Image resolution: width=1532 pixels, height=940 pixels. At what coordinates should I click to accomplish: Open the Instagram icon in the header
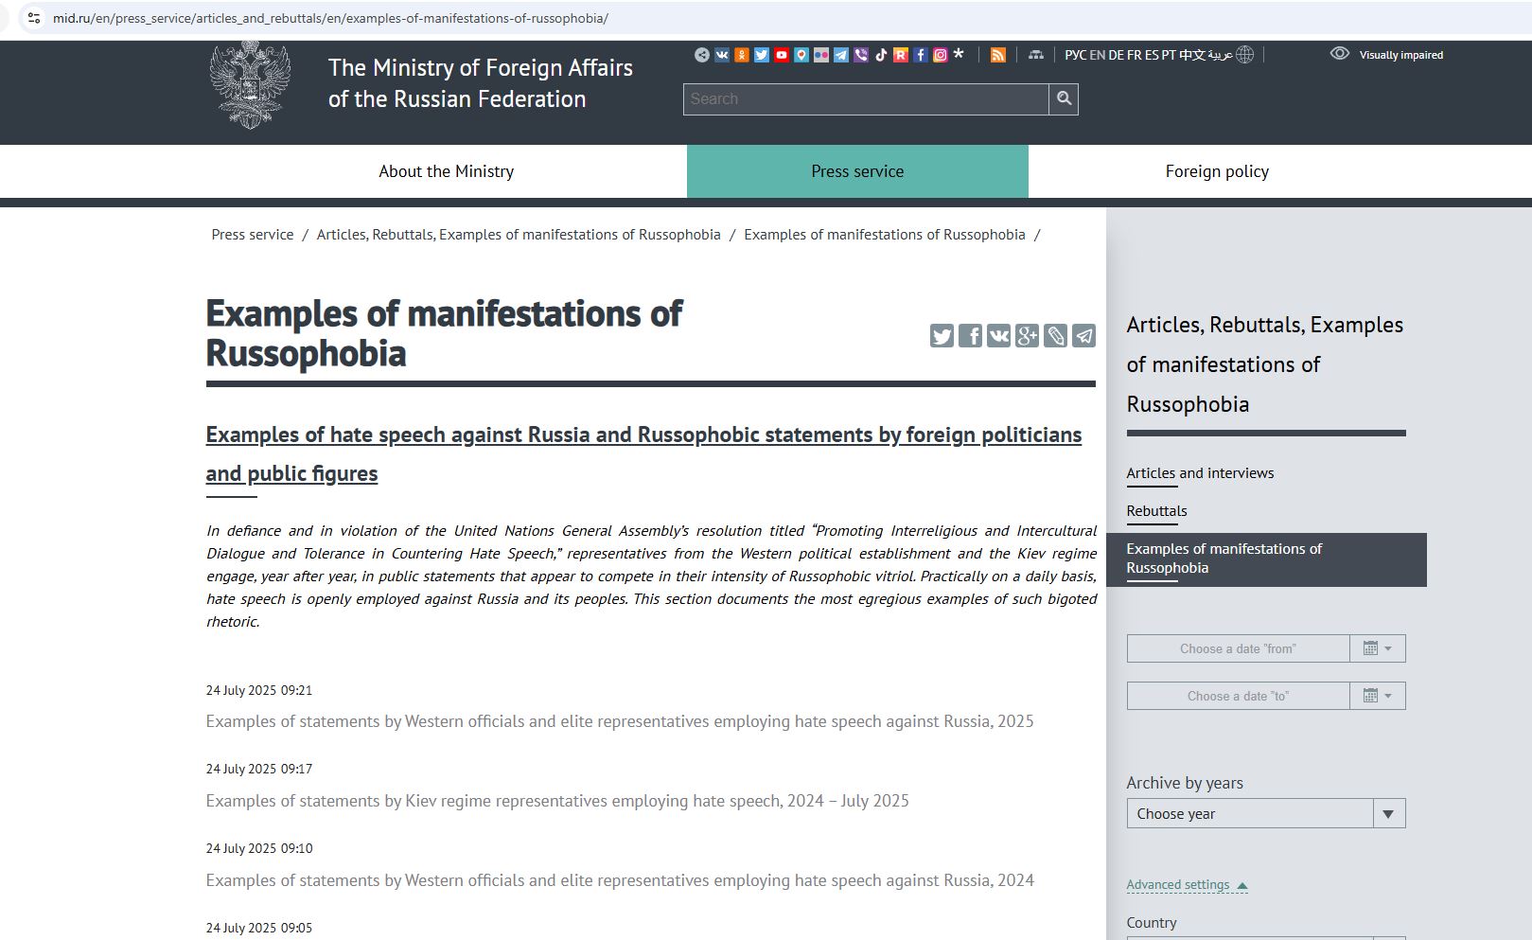click(941, 55)
